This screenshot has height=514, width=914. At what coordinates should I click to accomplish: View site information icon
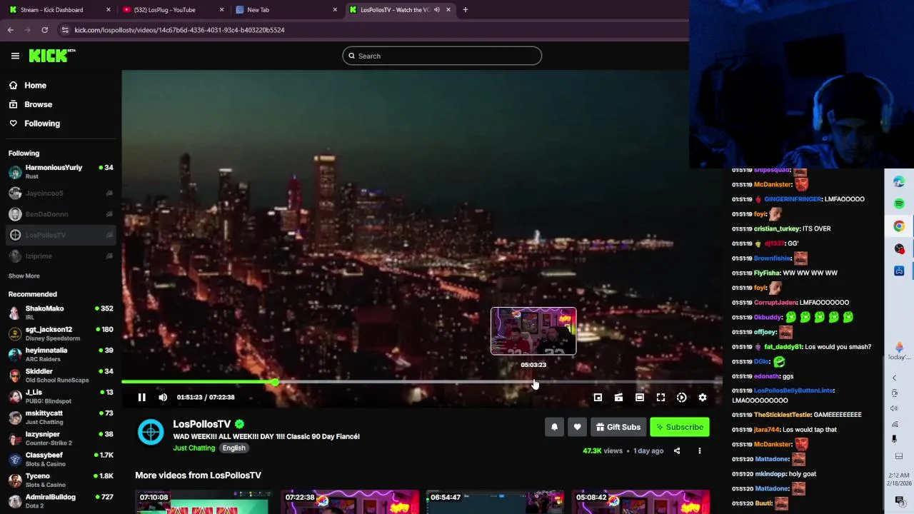(x=65, y=30)
